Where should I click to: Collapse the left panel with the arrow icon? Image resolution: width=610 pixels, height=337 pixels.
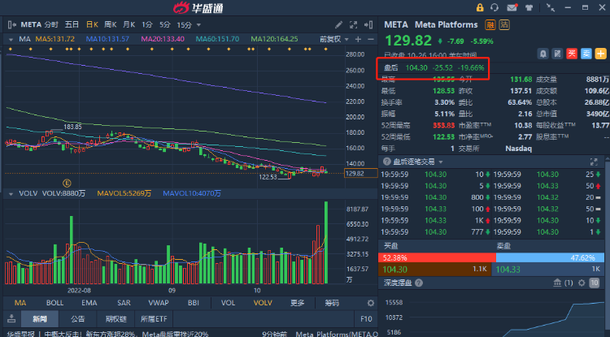(11, 25)
